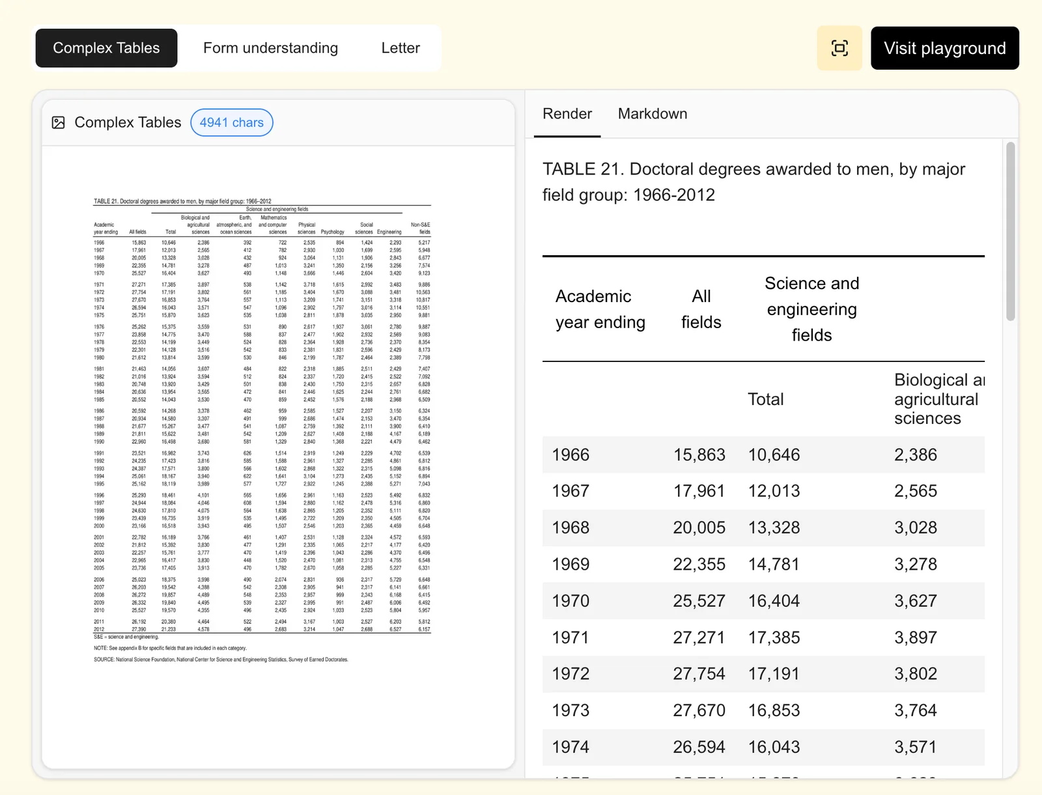This screenshot has width=1042, height=795.
Task: Select the Render tab
Action: tap(567, 114)
